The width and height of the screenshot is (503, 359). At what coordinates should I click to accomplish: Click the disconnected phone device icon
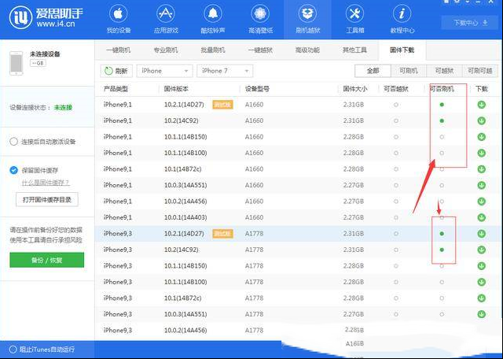pyautogui.click(x=16, y=63)
